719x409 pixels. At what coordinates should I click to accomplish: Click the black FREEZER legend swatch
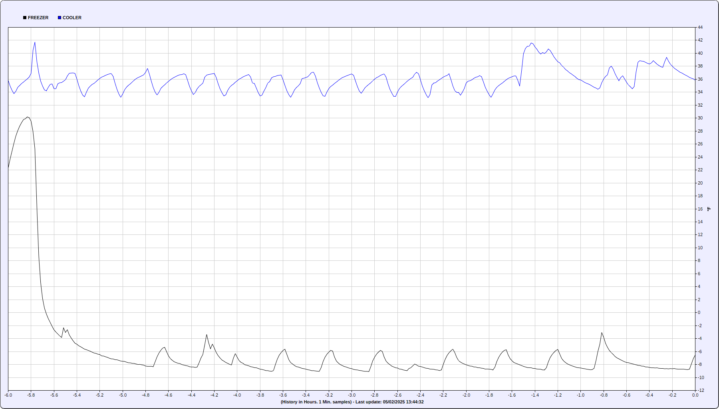tap(25, 18)
